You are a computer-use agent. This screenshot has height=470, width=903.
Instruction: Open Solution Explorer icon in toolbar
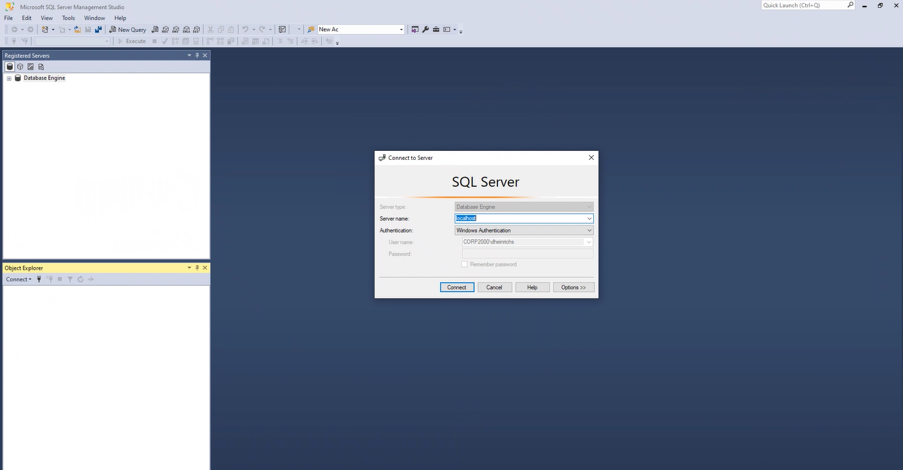(415, 30)
